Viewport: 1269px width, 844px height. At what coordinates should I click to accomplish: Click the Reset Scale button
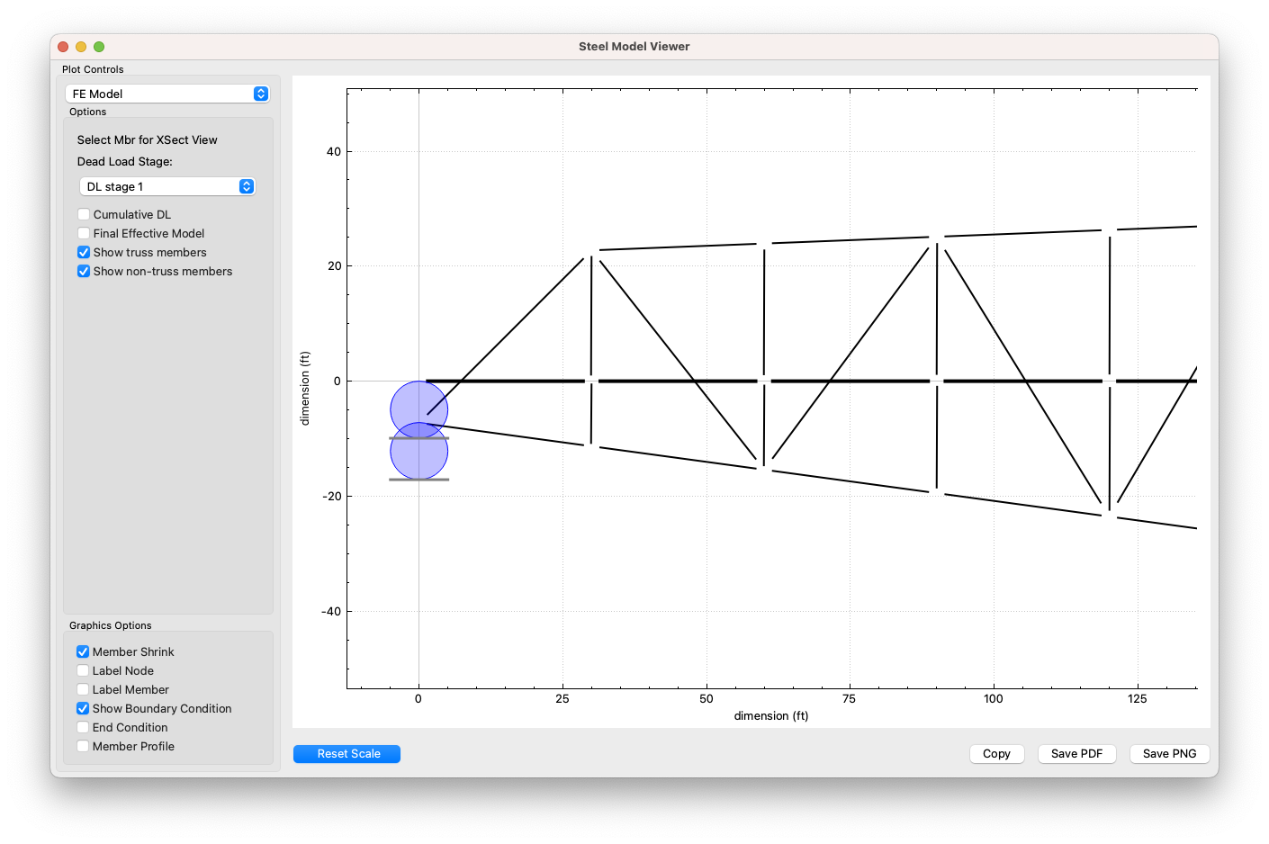pos(346,754)
